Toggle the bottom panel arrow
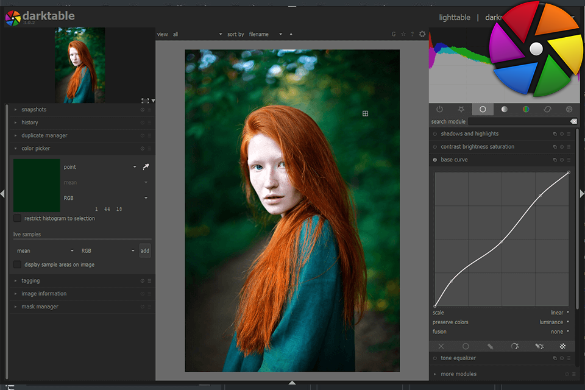 292,383
